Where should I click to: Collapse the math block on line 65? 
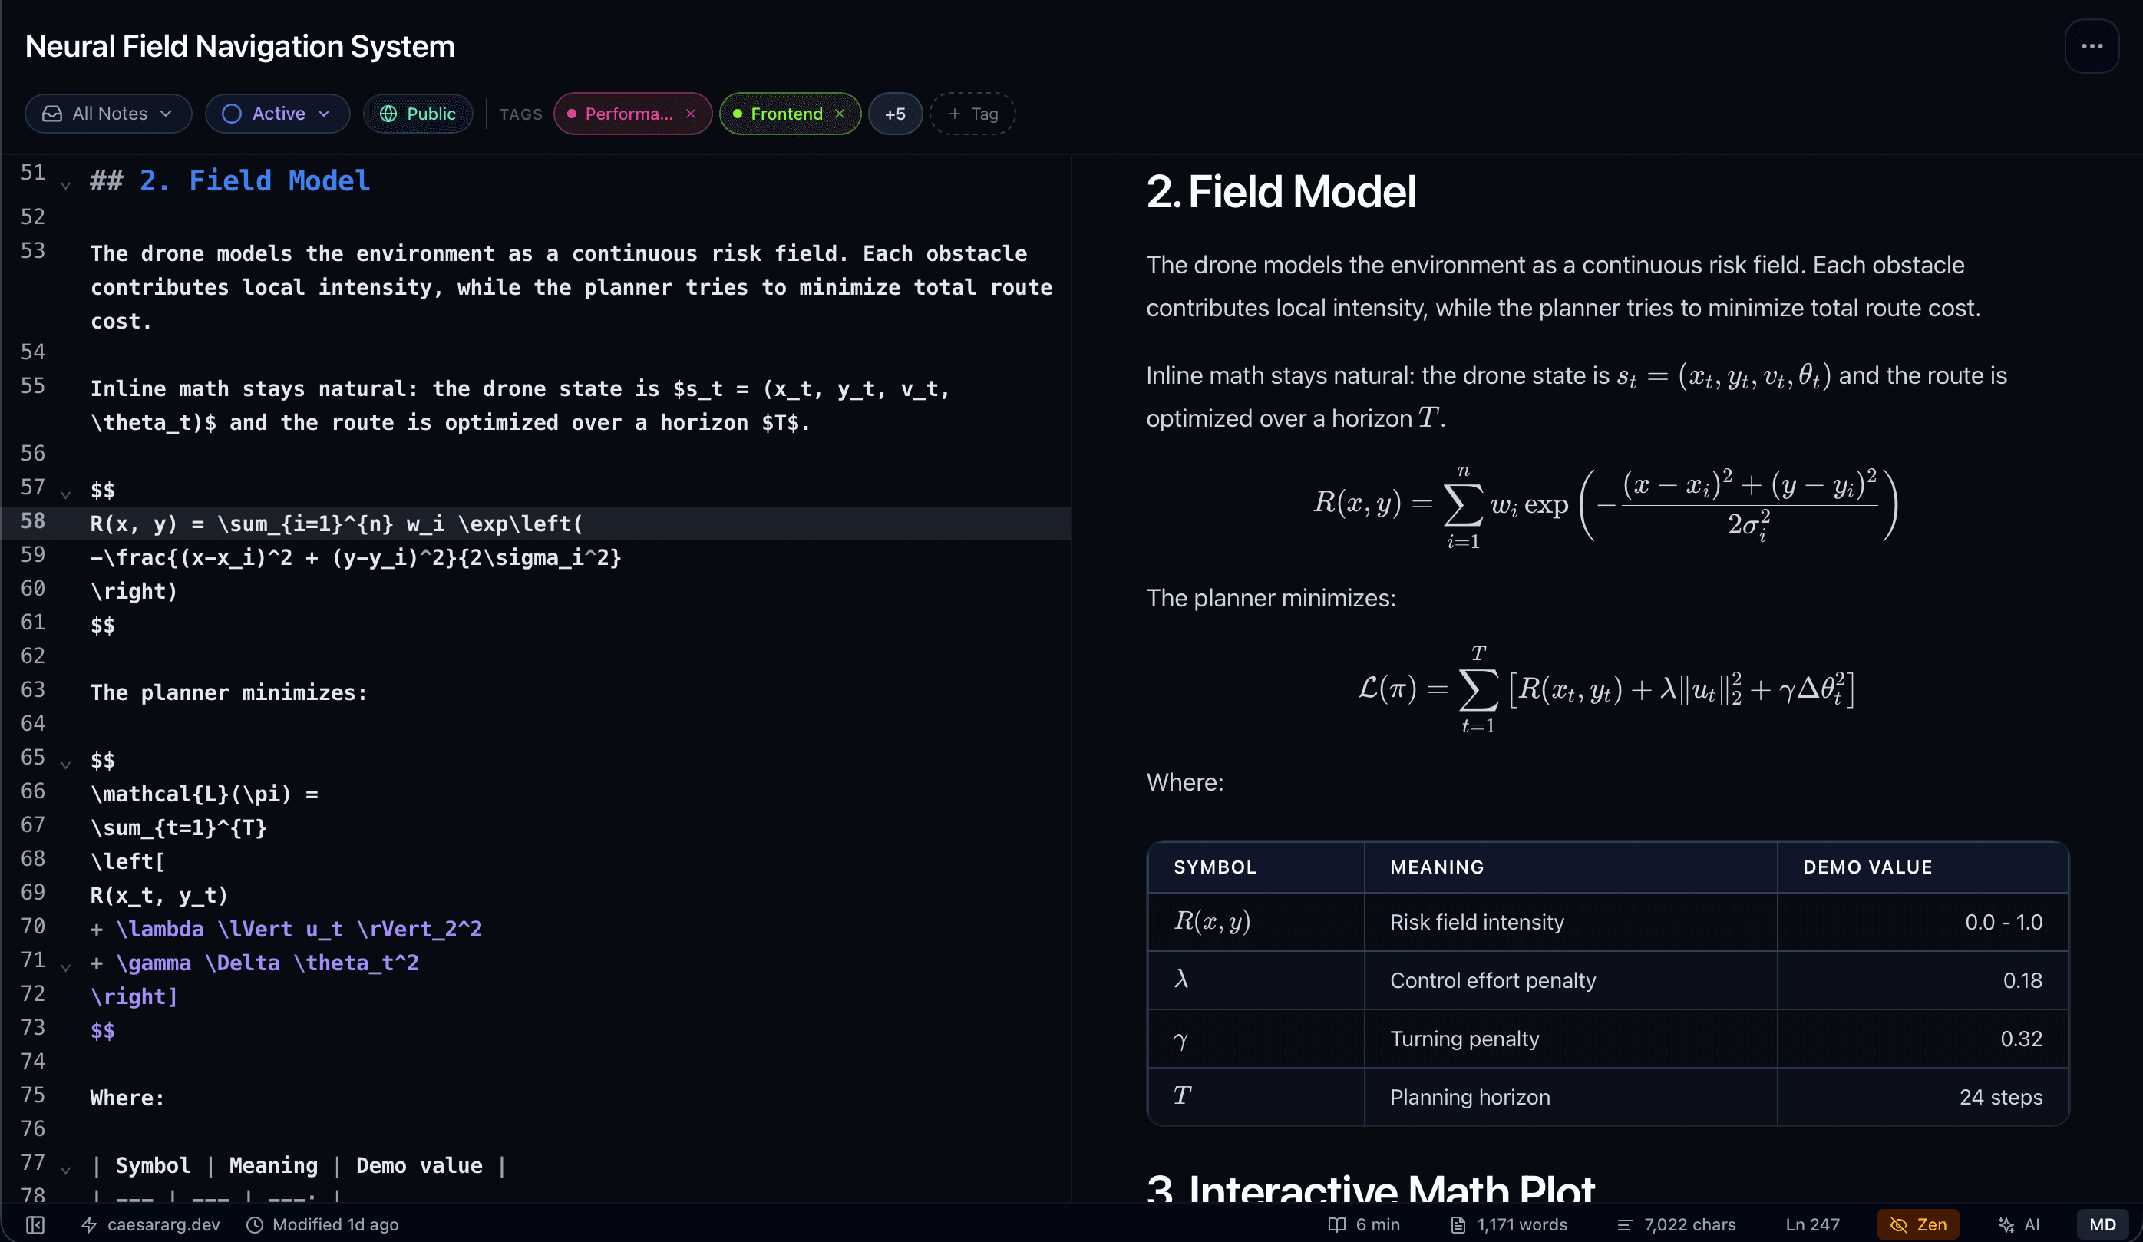pyautogui.click(x=65, y=764)
